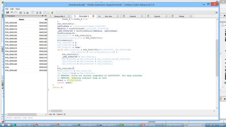
Task: Close the Exports tab
Action: click(166, 16)
